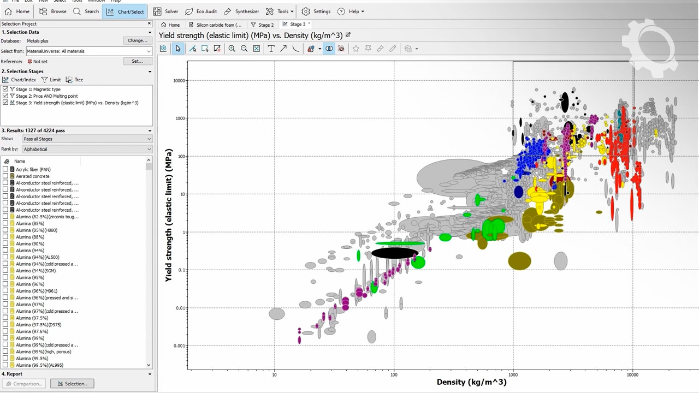Uncheck Stage 1: Magnetic type
The height and width of the screenshot is (393, 699).
(5, 89)
